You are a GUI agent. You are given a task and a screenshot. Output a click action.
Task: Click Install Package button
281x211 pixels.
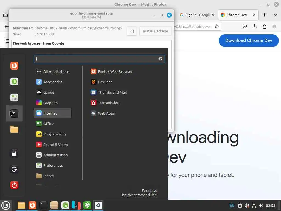[155, 31]
